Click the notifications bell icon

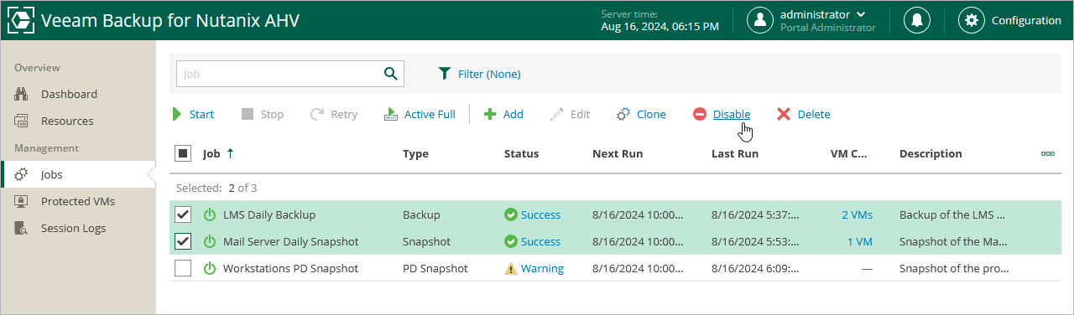[917, 20]
